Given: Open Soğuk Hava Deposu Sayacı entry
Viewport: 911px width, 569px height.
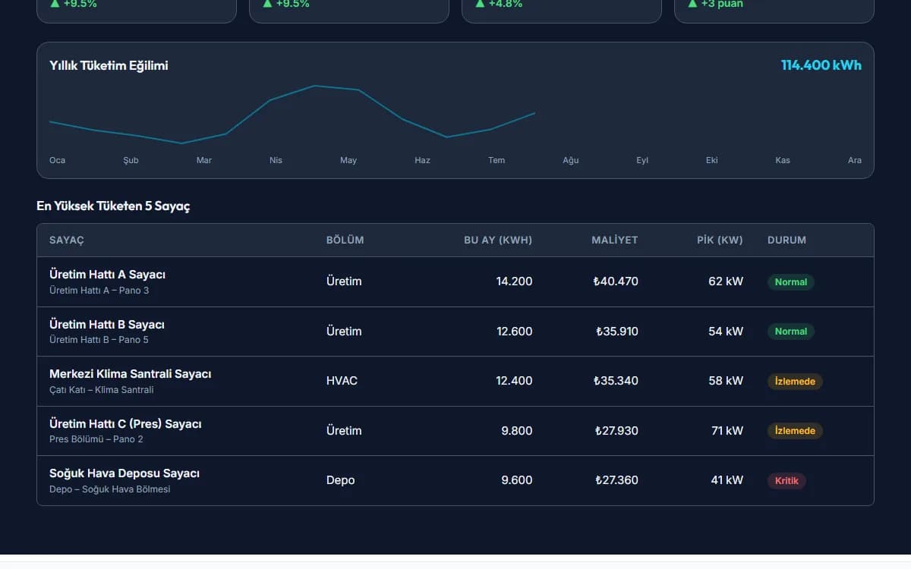Looking at the screenshot, I should [x=455, y=481].
